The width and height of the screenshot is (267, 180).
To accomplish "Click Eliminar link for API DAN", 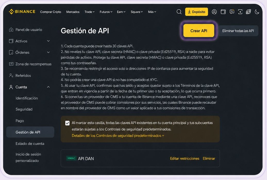I will [x=209, y=158].
